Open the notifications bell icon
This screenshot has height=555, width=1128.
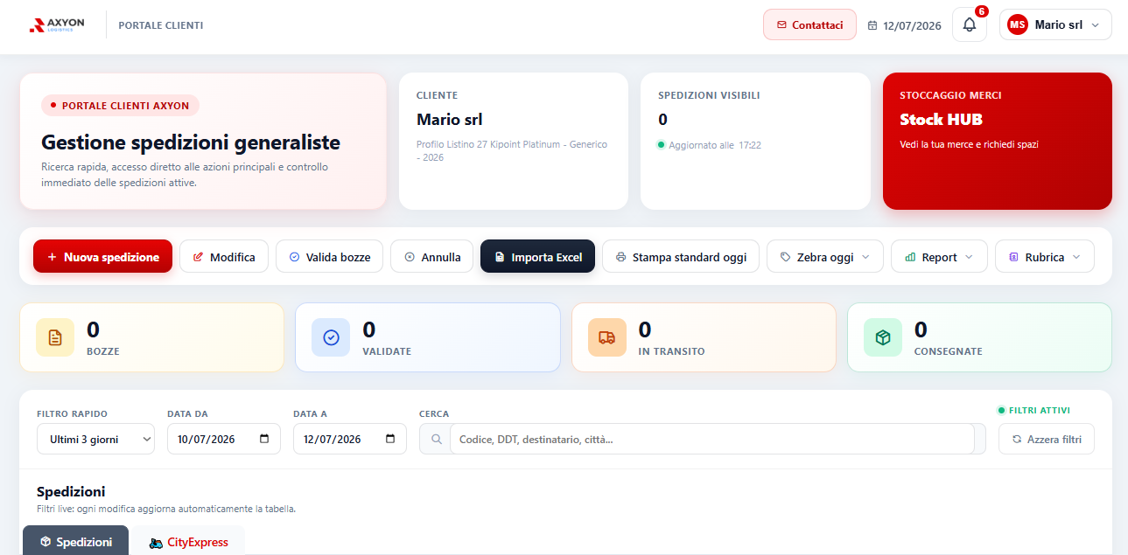tap(969, 25)
